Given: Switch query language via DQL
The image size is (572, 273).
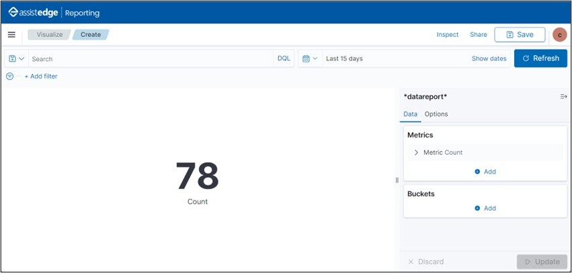Looking at the screenshot, I should point(284,58).
